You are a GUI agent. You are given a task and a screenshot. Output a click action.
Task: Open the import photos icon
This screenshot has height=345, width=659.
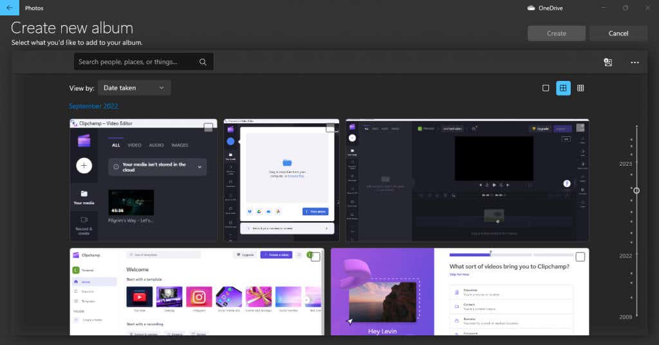click(x=608, y=62)
